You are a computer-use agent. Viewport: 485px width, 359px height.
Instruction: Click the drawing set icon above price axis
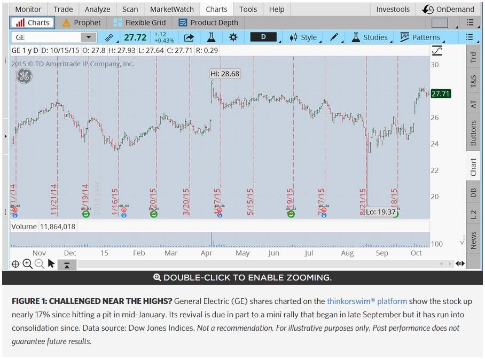pyautogui.click(x=437, y=50)
